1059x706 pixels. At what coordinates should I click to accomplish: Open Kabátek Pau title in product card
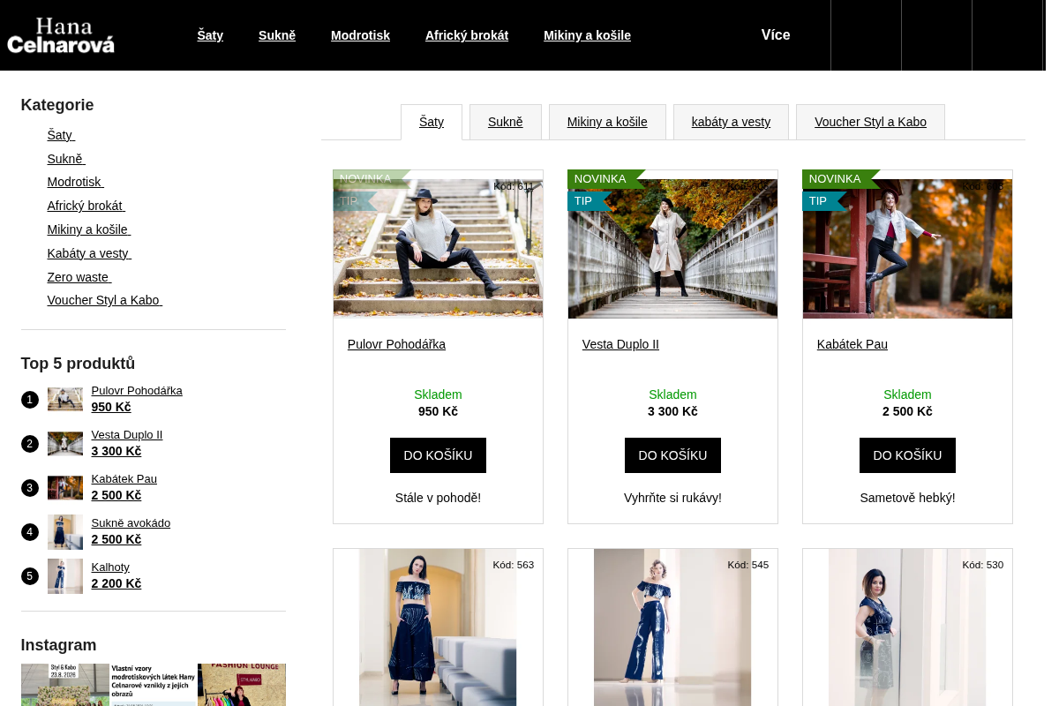point(852,344)
